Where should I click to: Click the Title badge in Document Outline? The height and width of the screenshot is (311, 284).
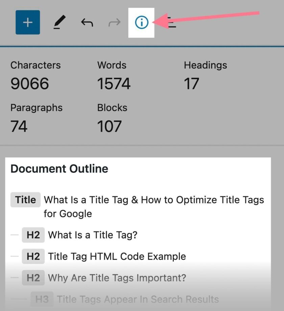click(x=25, y=200)
